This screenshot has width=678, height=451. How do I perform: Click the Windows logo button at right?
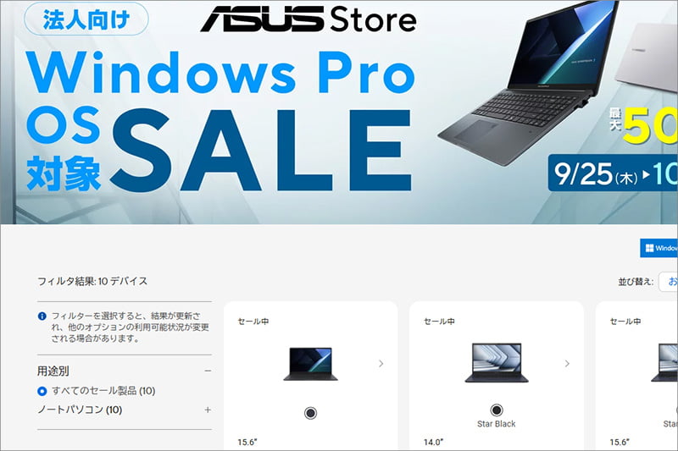(659, 248)
